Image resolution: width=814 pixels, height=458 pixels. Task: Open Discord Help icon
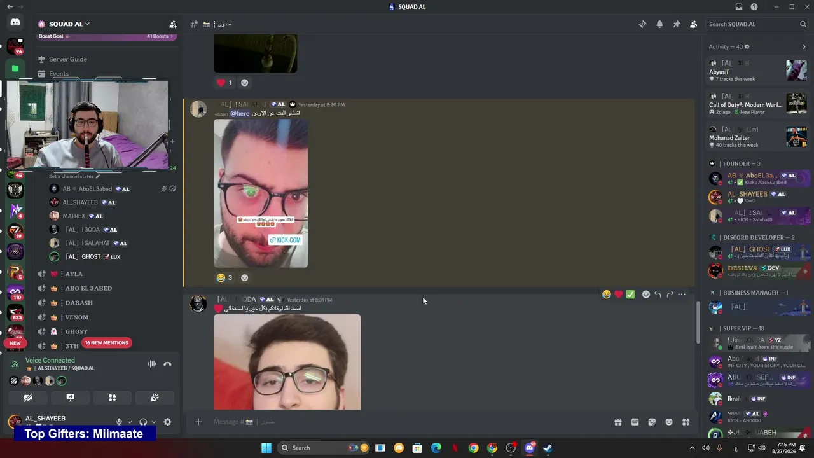click(x=754, y=7)
